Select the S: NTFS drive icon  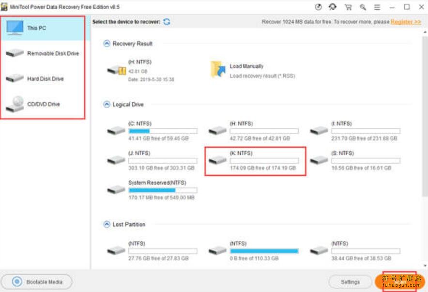pyautogui.click(x=319, y=160)
